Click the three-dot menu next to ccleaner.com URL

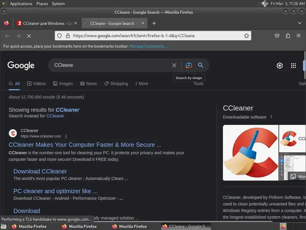pyautogui.click(x=66, y=137)
